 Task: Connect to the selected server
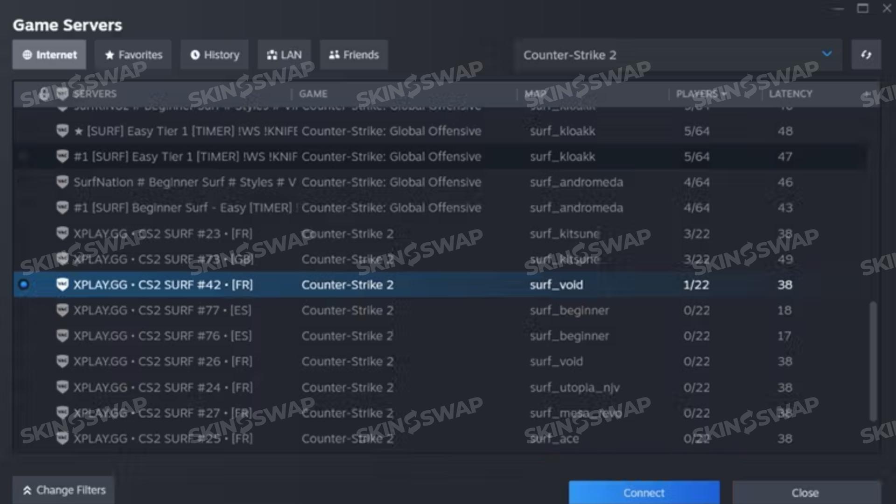(x=644, y=493)
